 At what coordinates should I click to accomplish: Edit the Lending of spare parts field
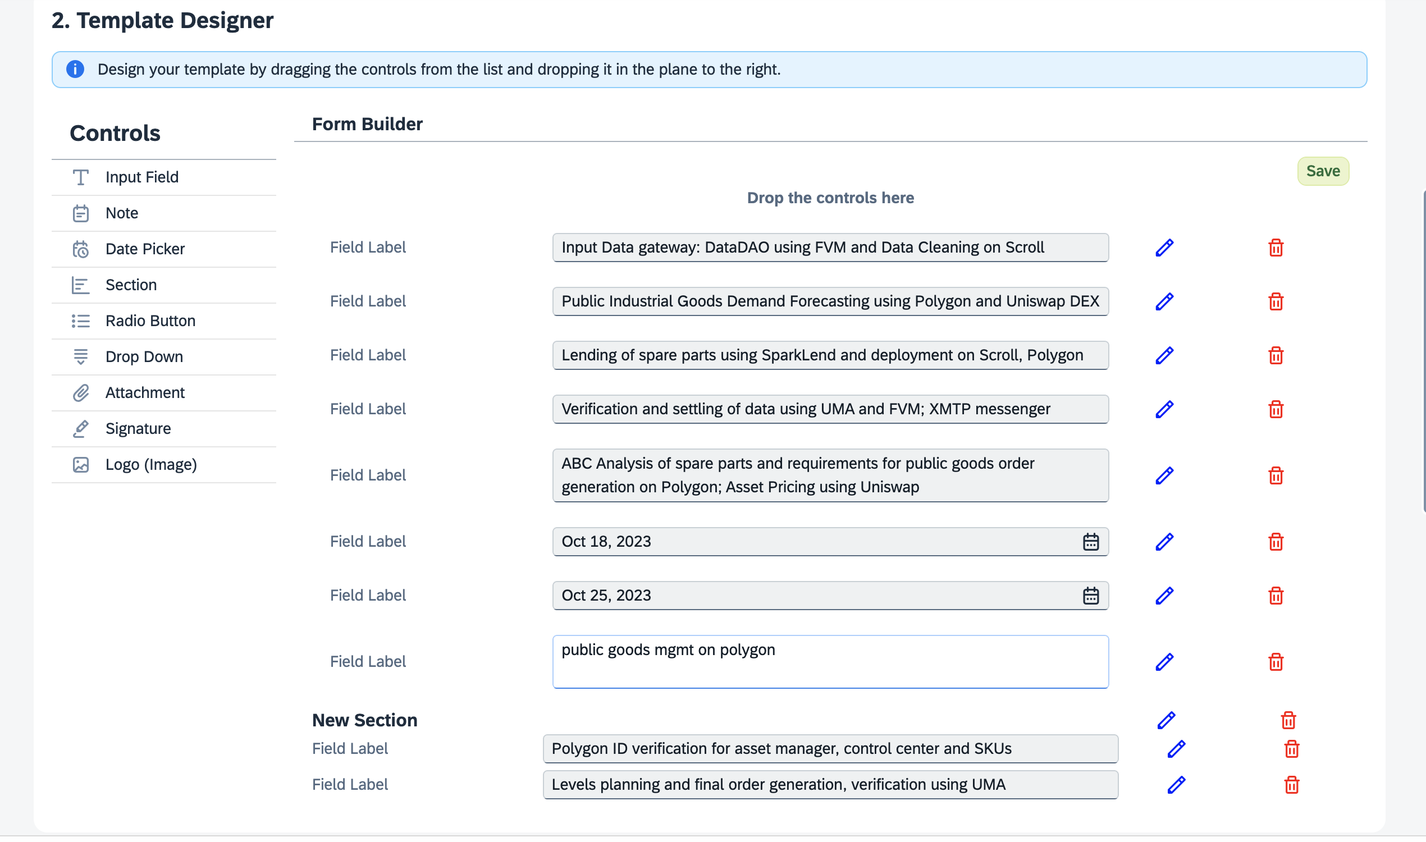(1164, 355)
